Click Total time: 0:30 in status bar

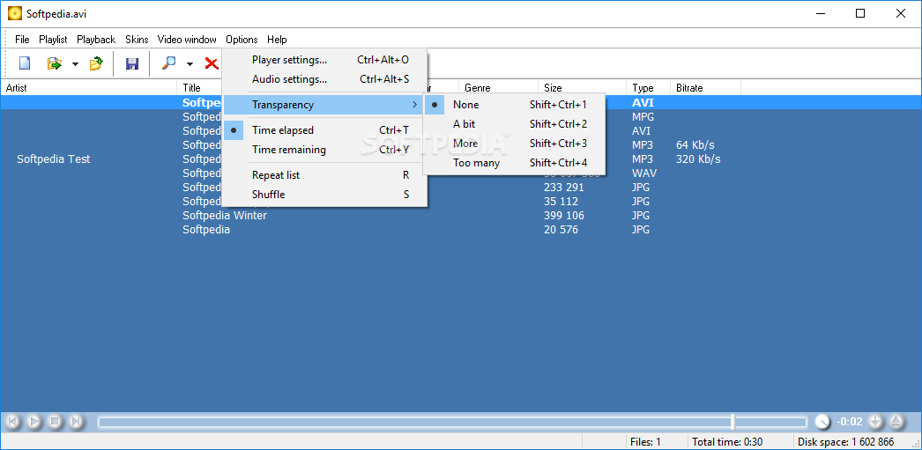[727, 442]
